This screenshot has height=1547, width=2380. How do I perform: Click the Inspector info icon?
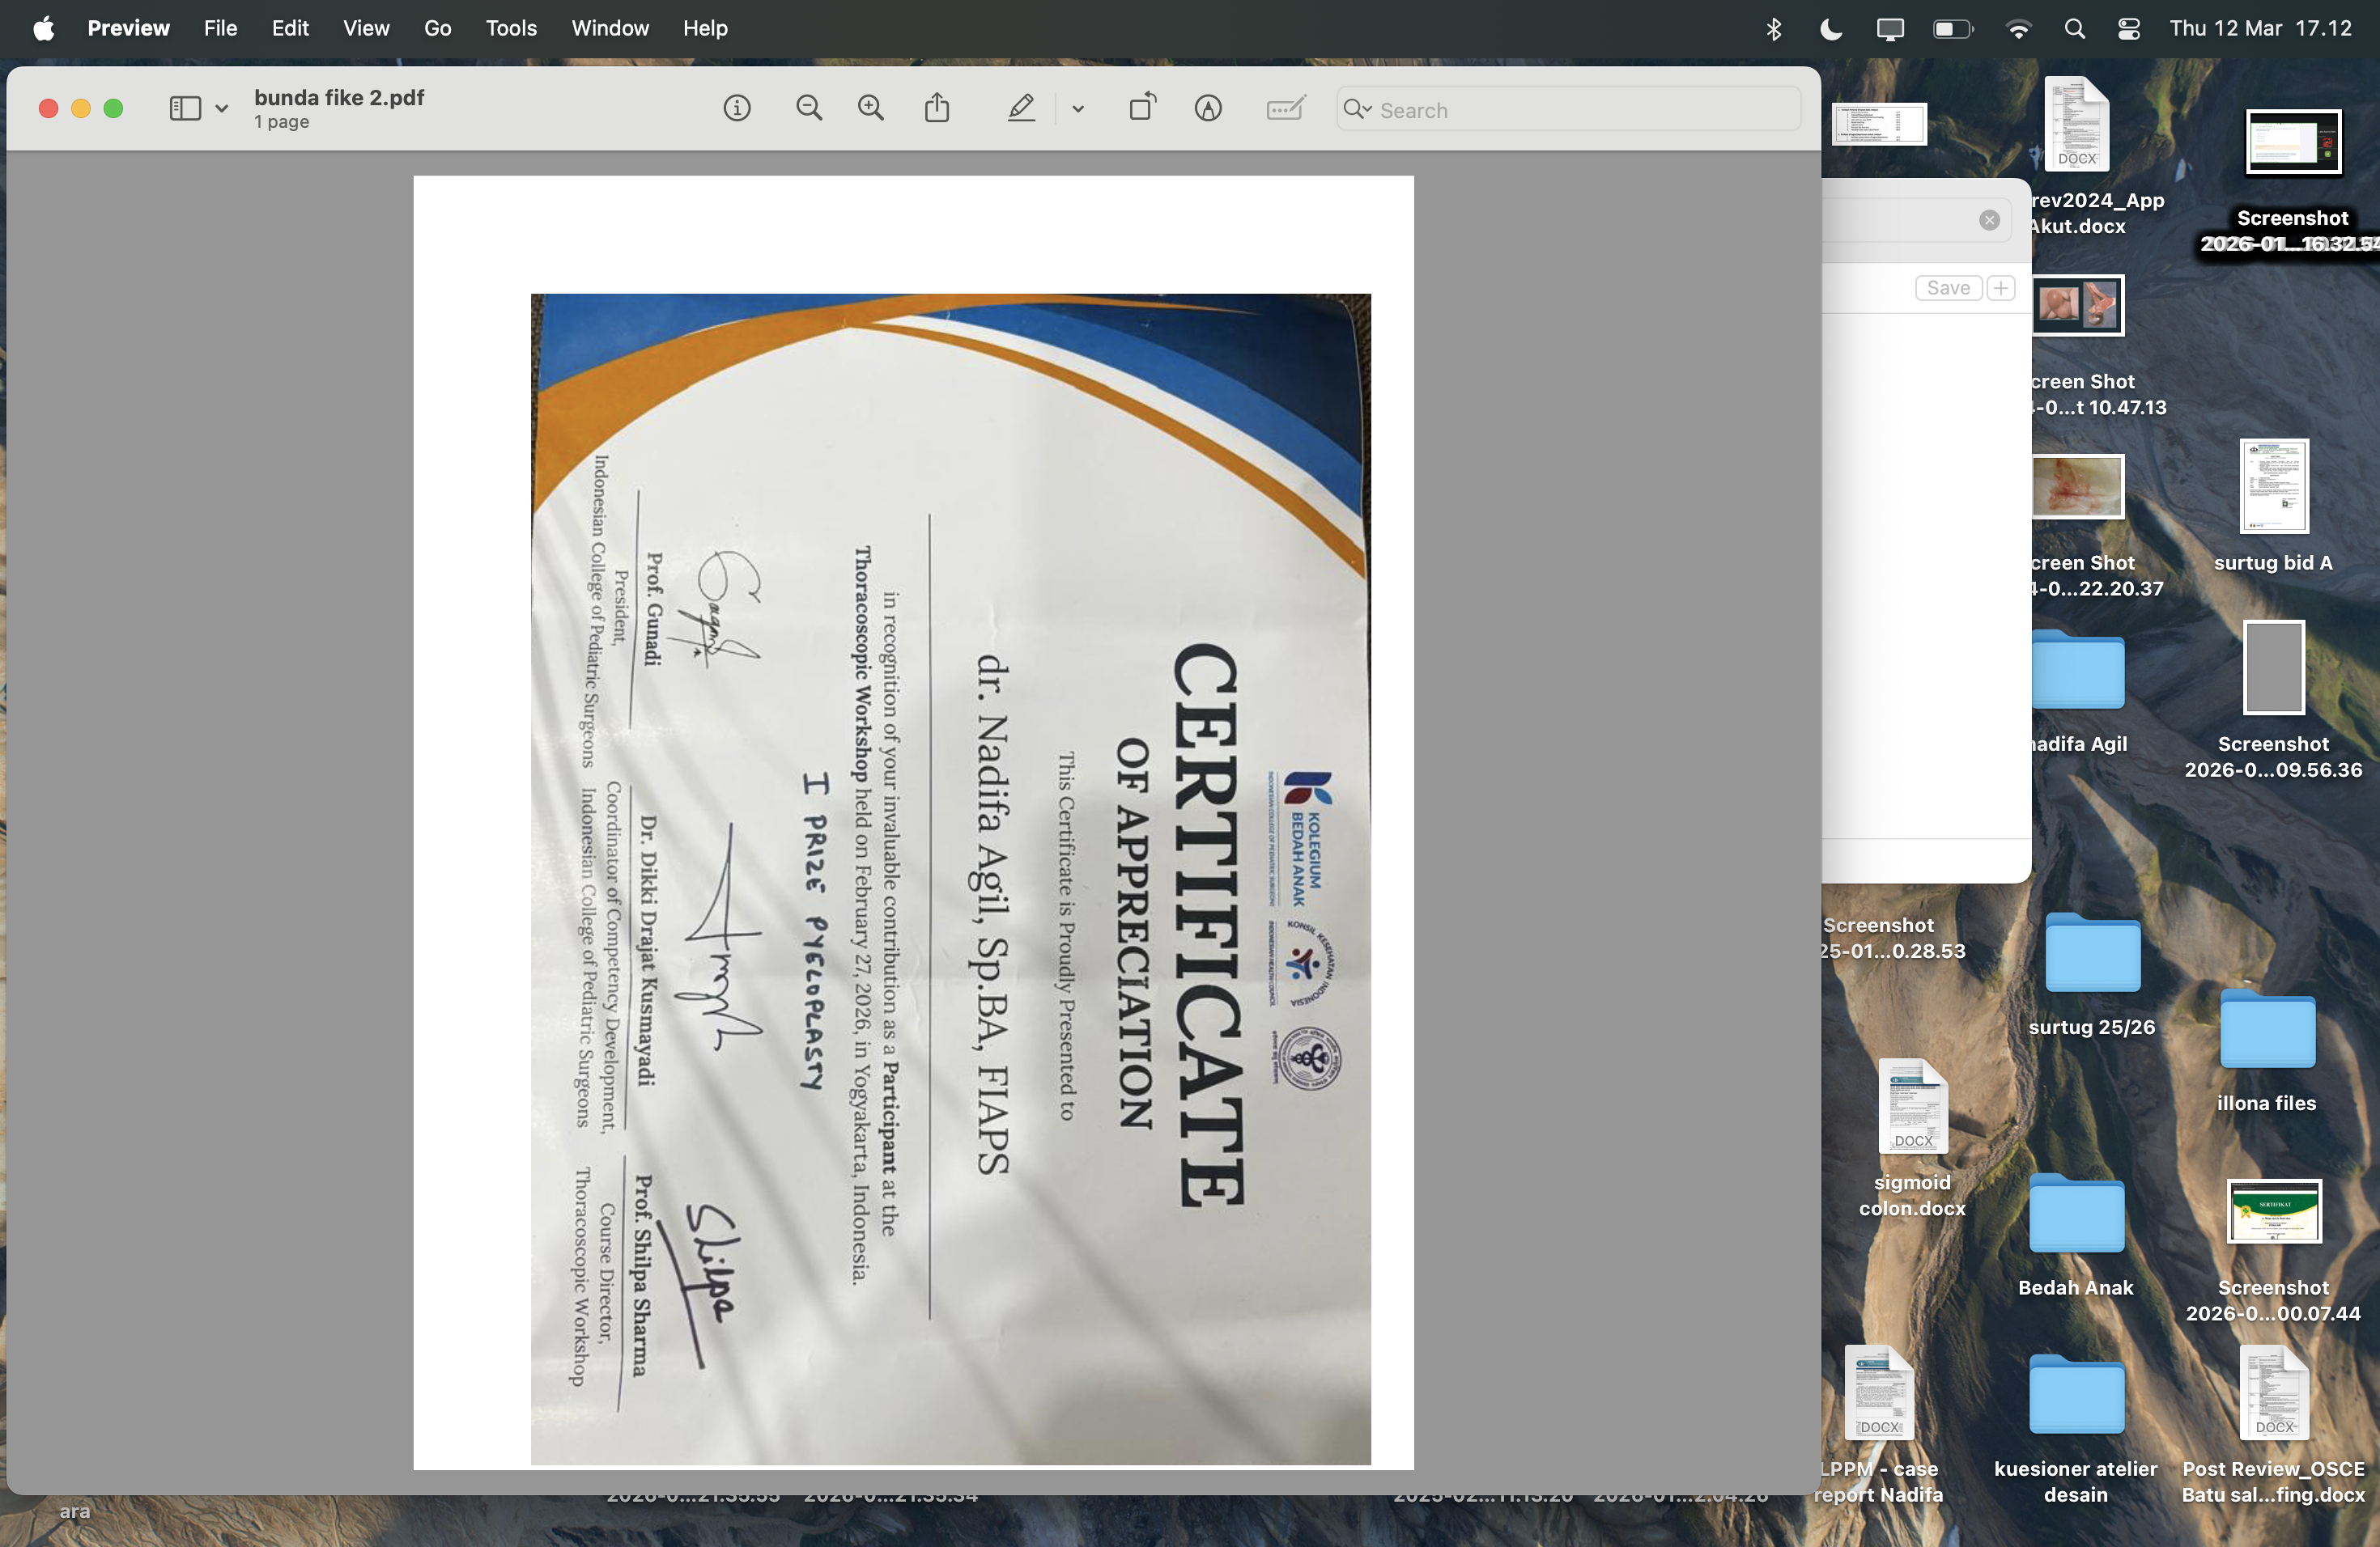pos(737,108)
